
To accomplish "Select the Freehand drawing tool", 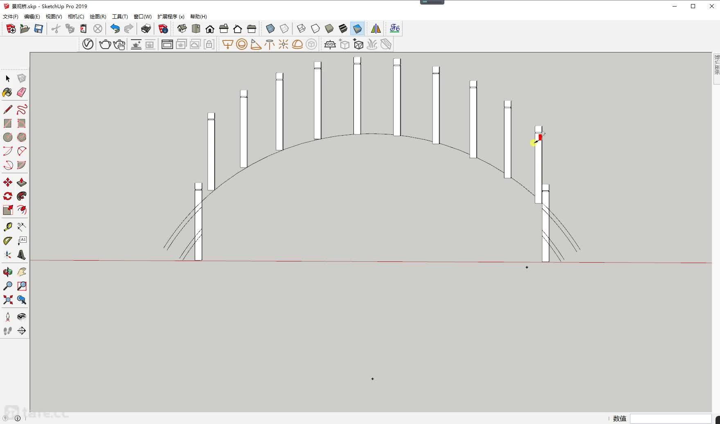I will pos(22,109).
